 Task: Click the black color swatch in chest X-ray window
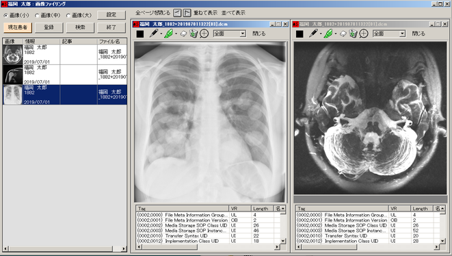click(140, 34)
